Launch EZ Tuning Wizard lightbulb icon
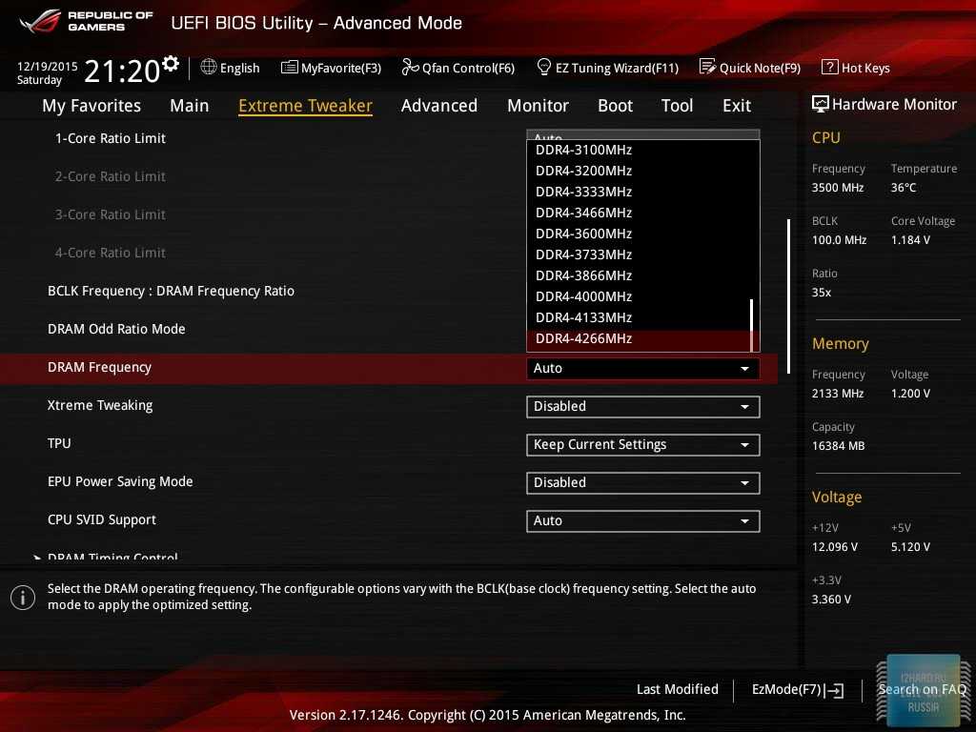This screenshot has width=976, height=732. tap(544, 67)
